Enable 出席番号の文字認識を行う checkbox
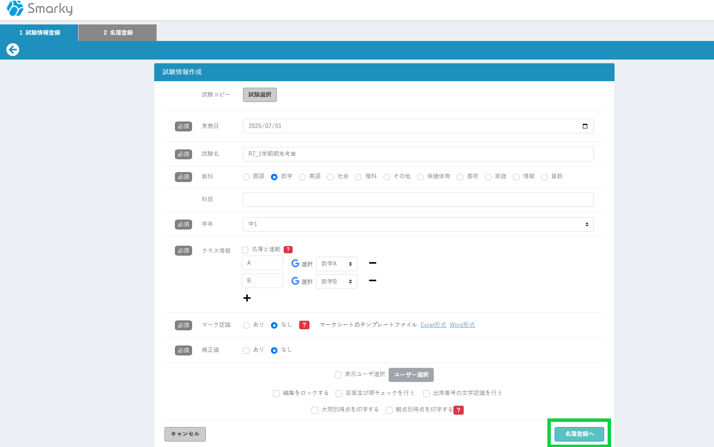The height and width of the screenshot is (447, 714). [x=426, y=393]
